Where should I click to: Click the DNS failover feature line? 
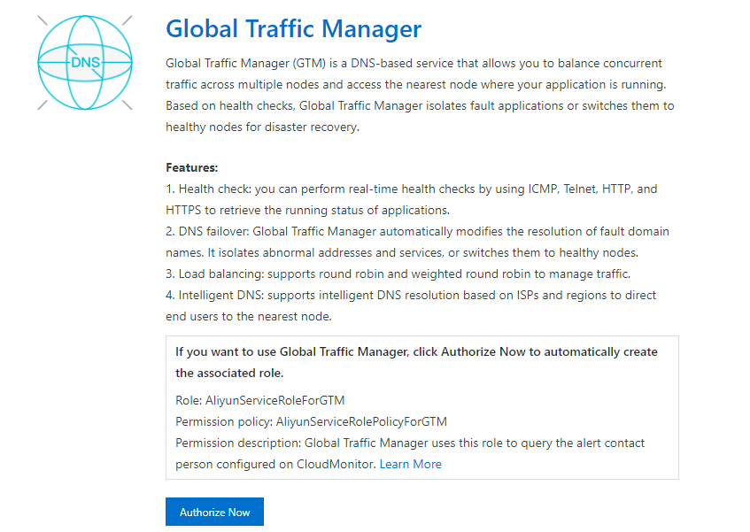[417, 232]
